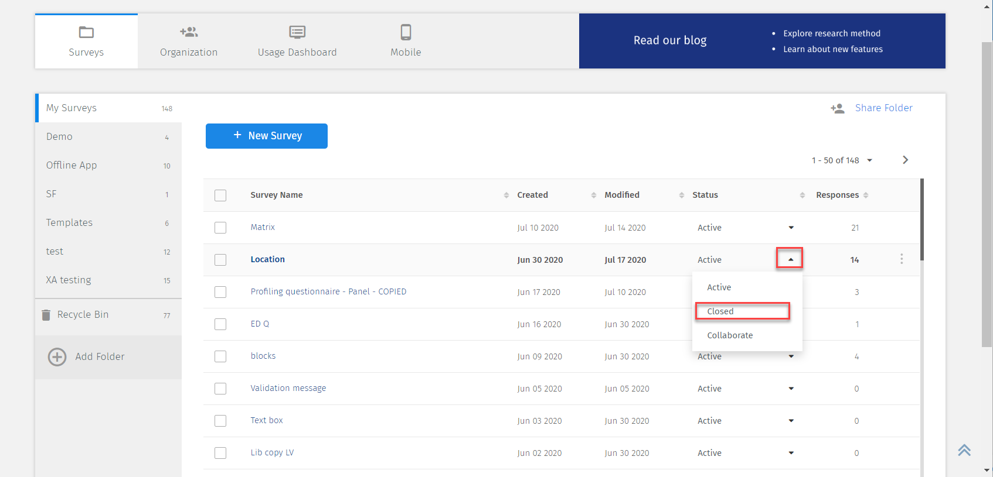Open the Templates folder in sidebar
993x477 pixels.
[x=70, y=223]
